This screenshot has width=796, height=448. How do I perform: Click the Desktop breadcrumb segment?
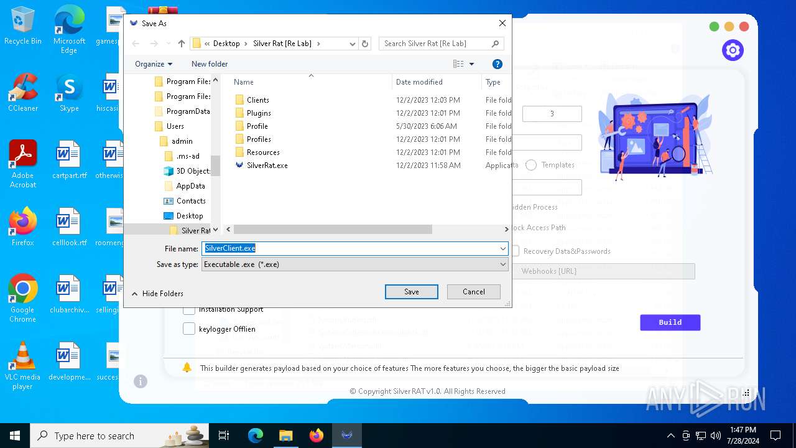[x=226, y=44]
